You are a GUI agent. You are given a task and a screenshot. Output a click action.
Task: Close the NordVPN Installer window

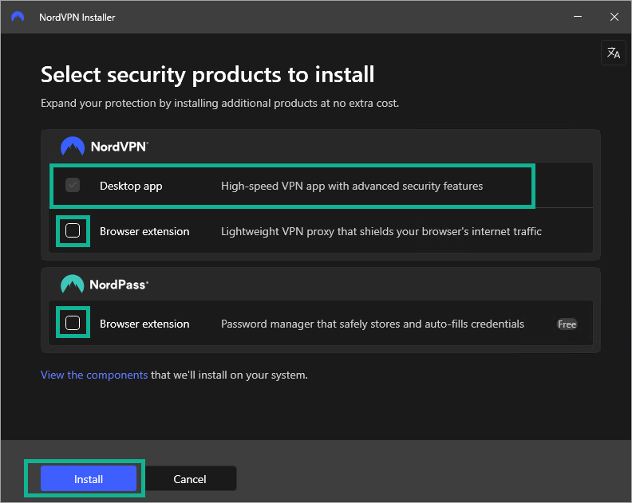pos(614,17)
